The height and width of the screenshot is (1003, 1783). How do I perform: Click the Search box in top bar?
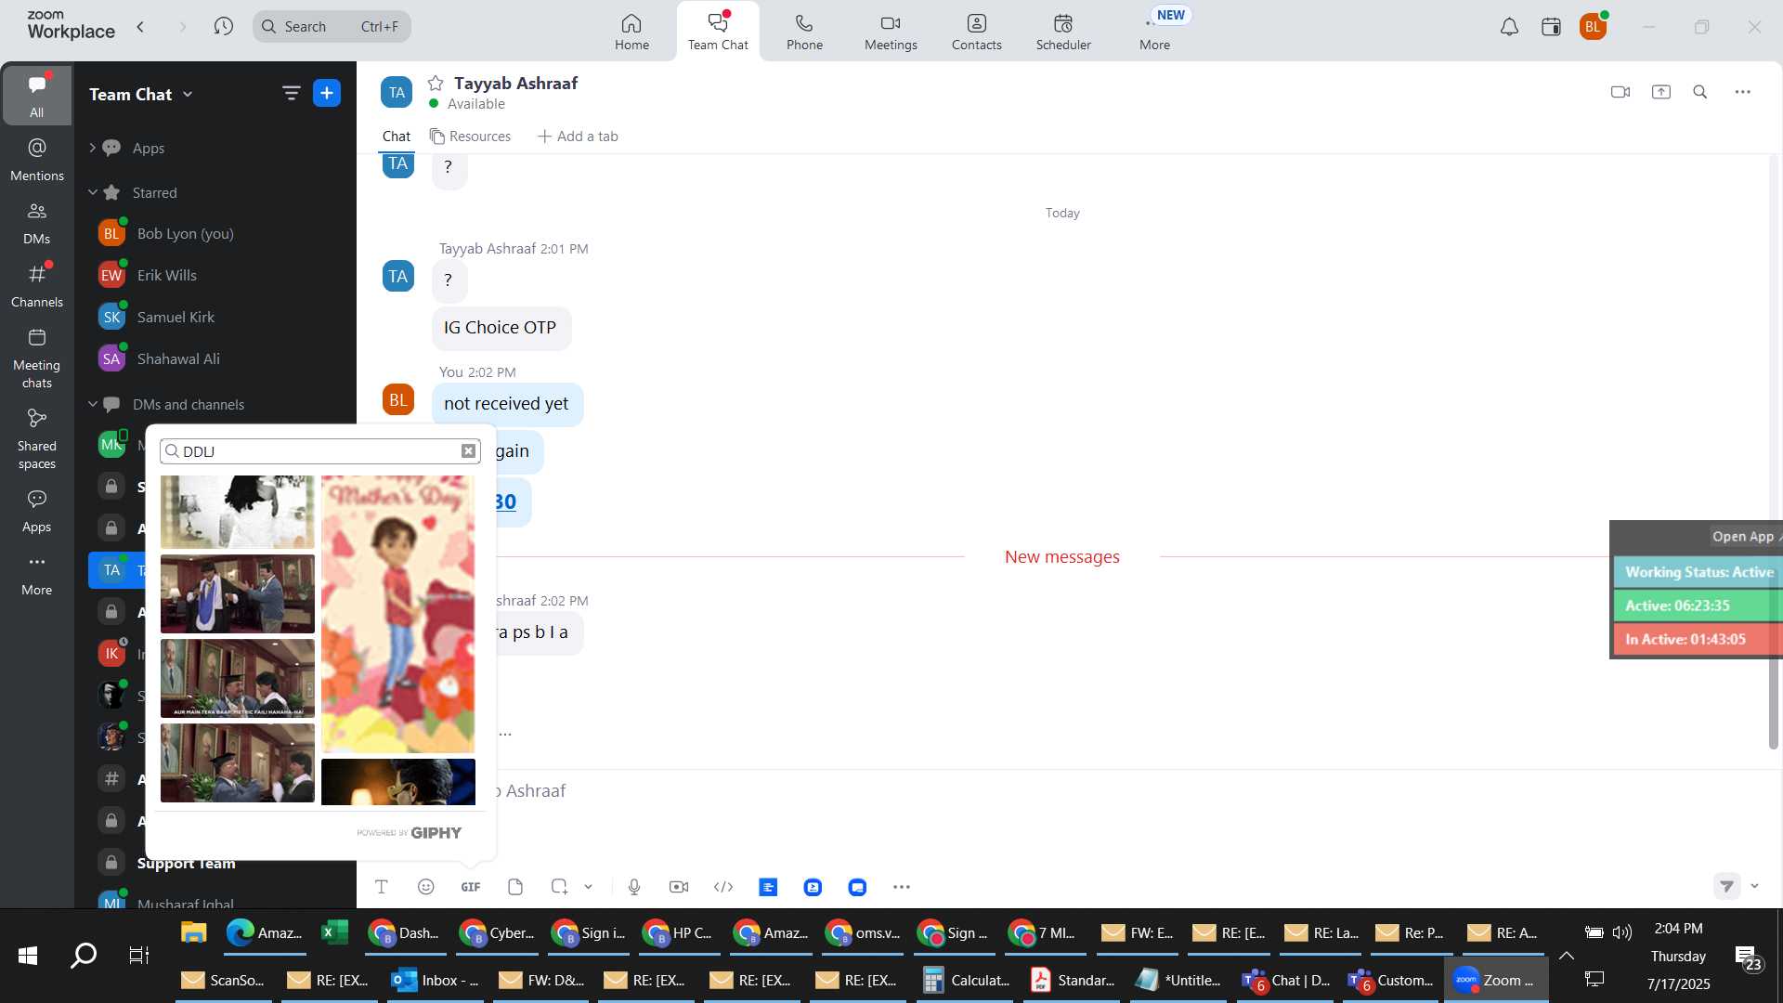(332, 26)
